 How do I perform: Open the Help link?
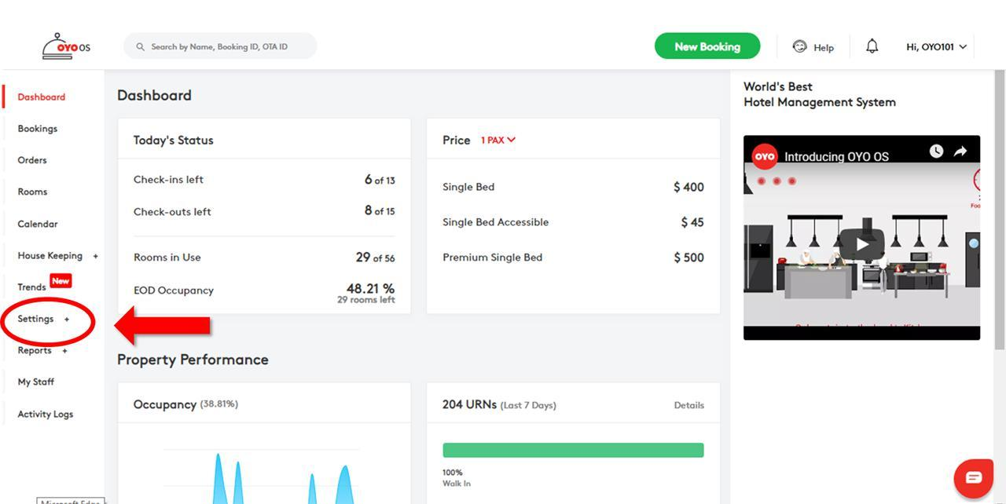824,48
